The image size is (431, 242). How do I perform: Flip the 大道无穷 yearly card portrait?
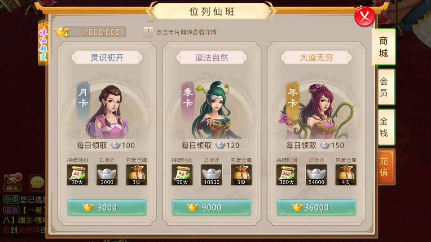[317, 110]
